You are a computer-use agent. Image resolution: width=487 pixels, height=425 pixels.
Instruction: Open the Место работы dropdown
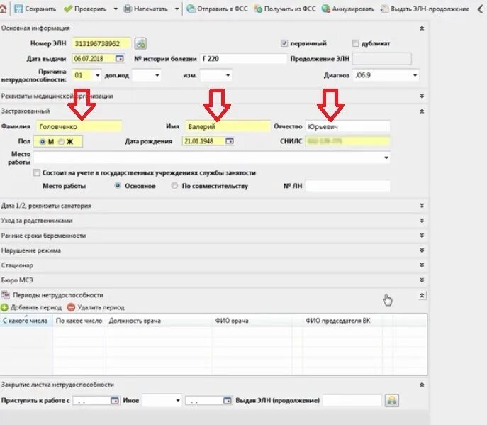tap(386, 158)
